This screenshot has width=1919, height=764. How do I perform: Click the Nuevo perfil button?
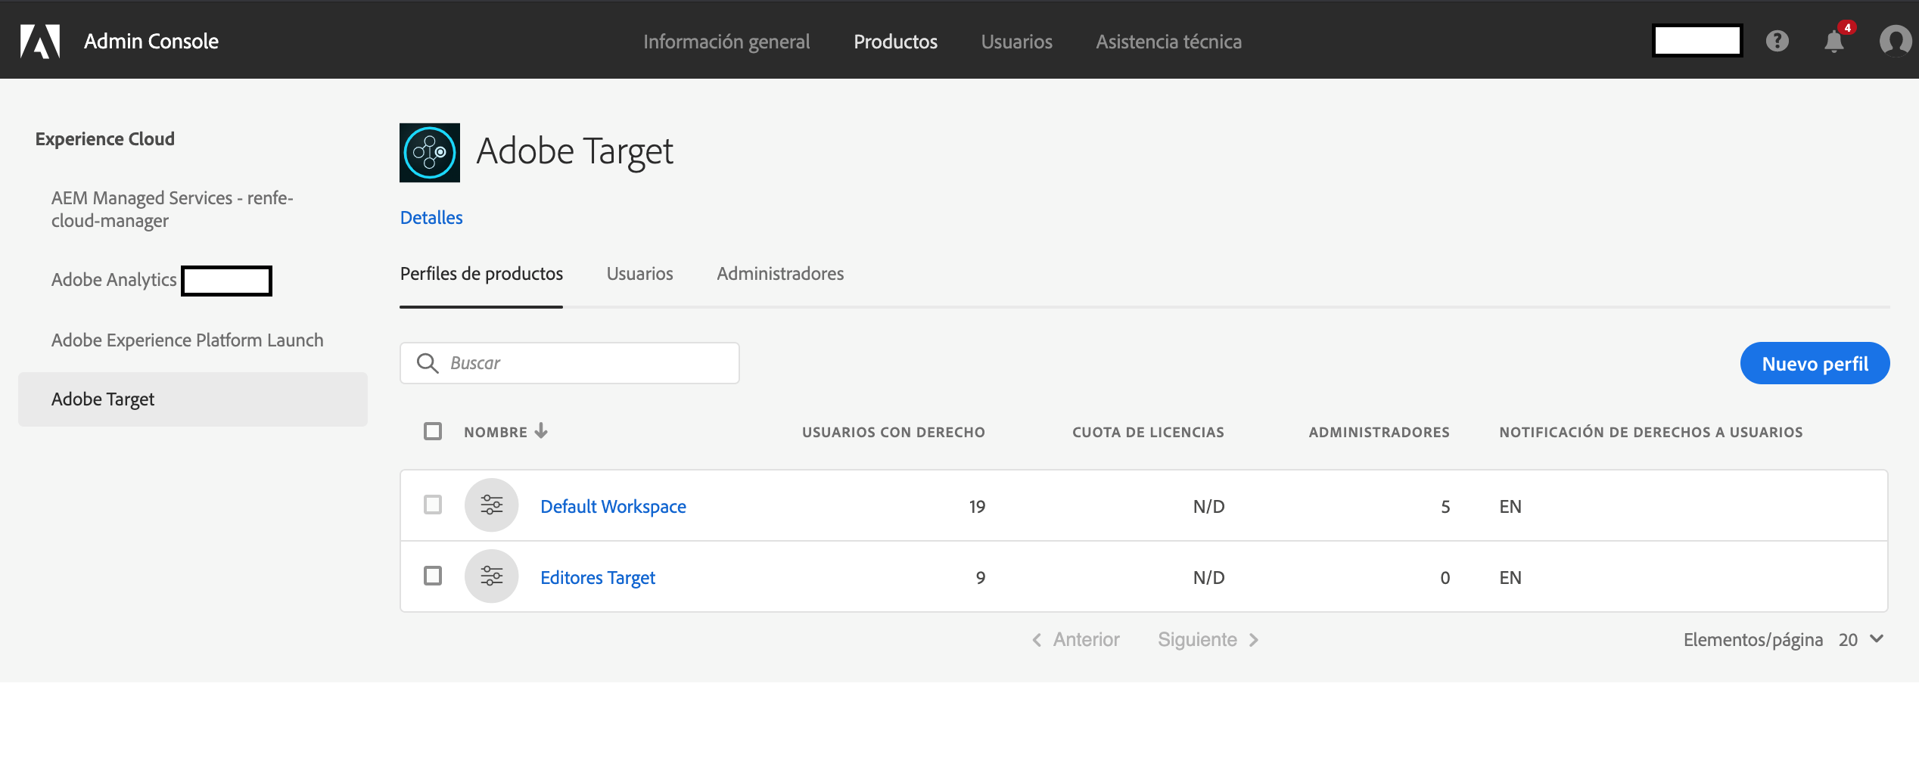coord(1815,363)
